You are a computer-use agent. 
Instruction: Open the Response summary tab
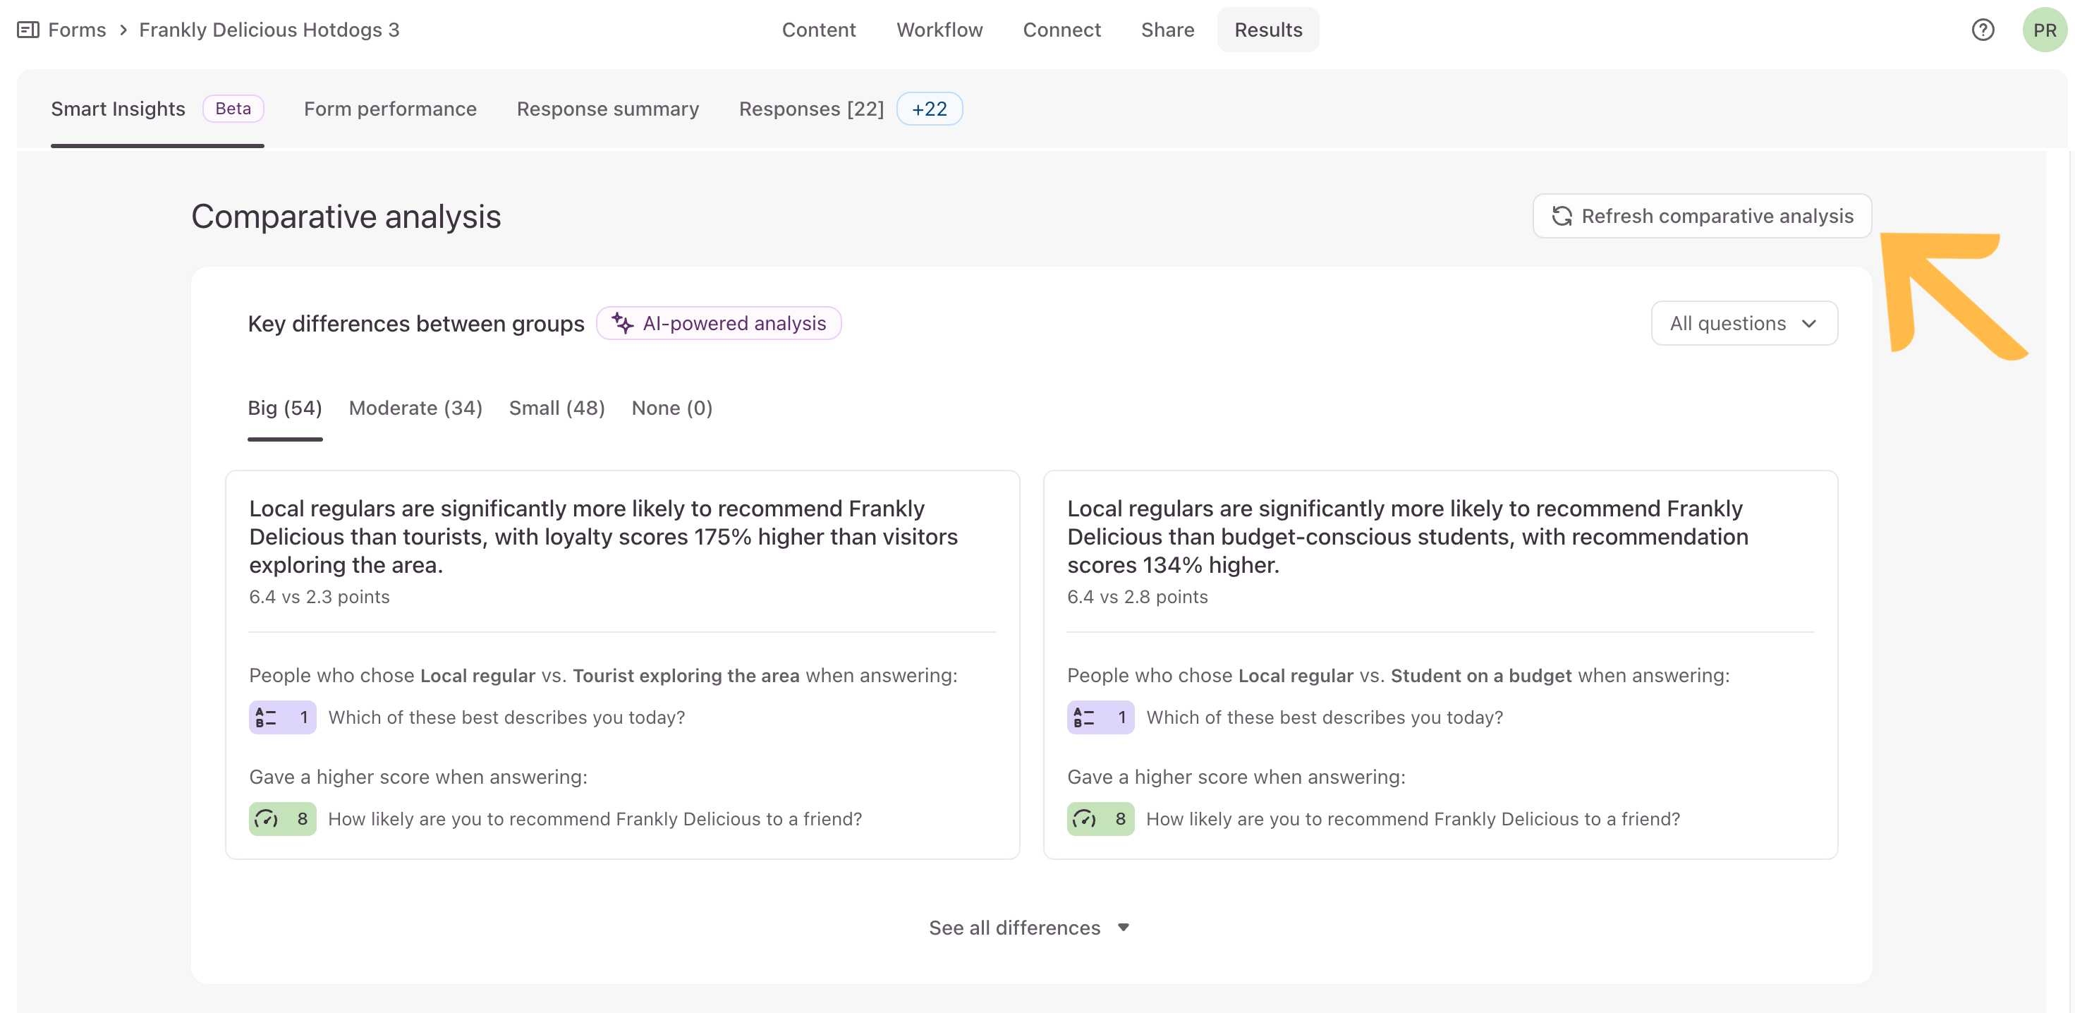pyautogui.click(x=607, y=109)
